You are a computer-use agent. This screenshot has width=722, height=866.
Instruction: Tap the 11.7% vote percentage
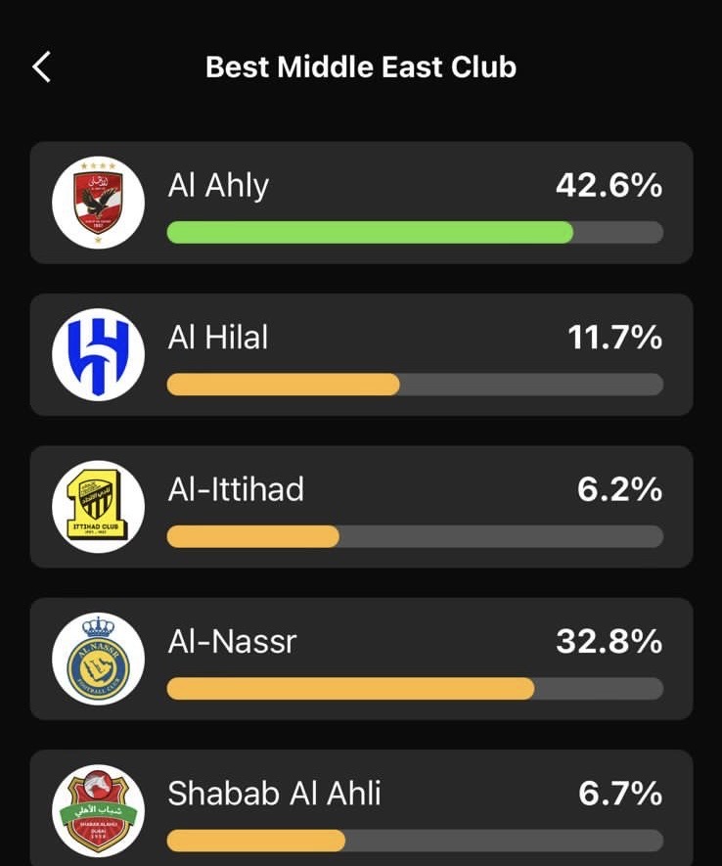click(615, 338)
